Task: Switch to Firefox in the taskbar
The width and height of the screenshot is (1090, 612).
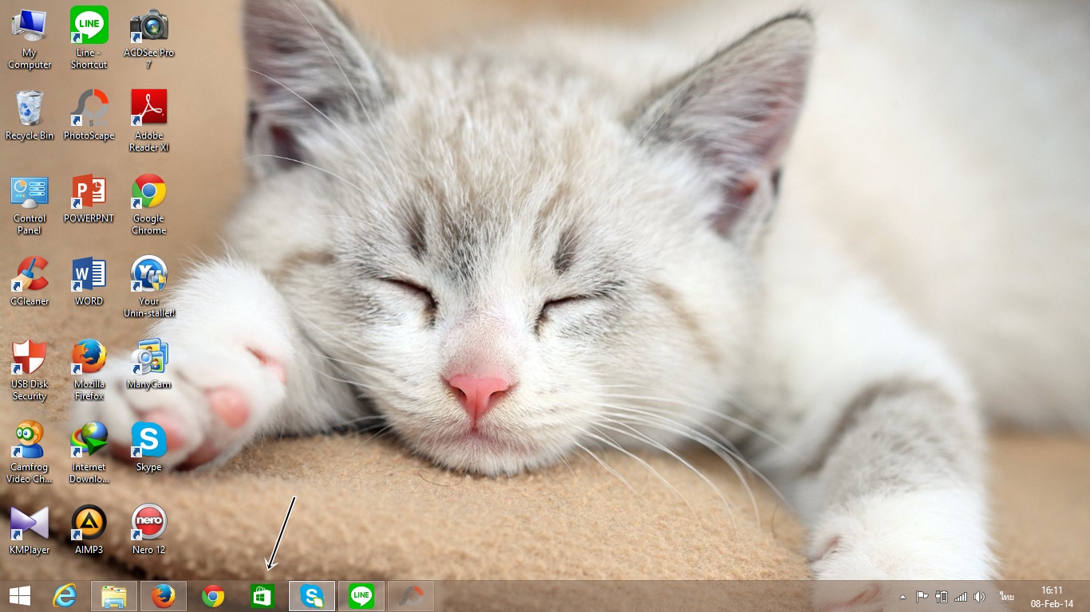Action: [164, 596]
